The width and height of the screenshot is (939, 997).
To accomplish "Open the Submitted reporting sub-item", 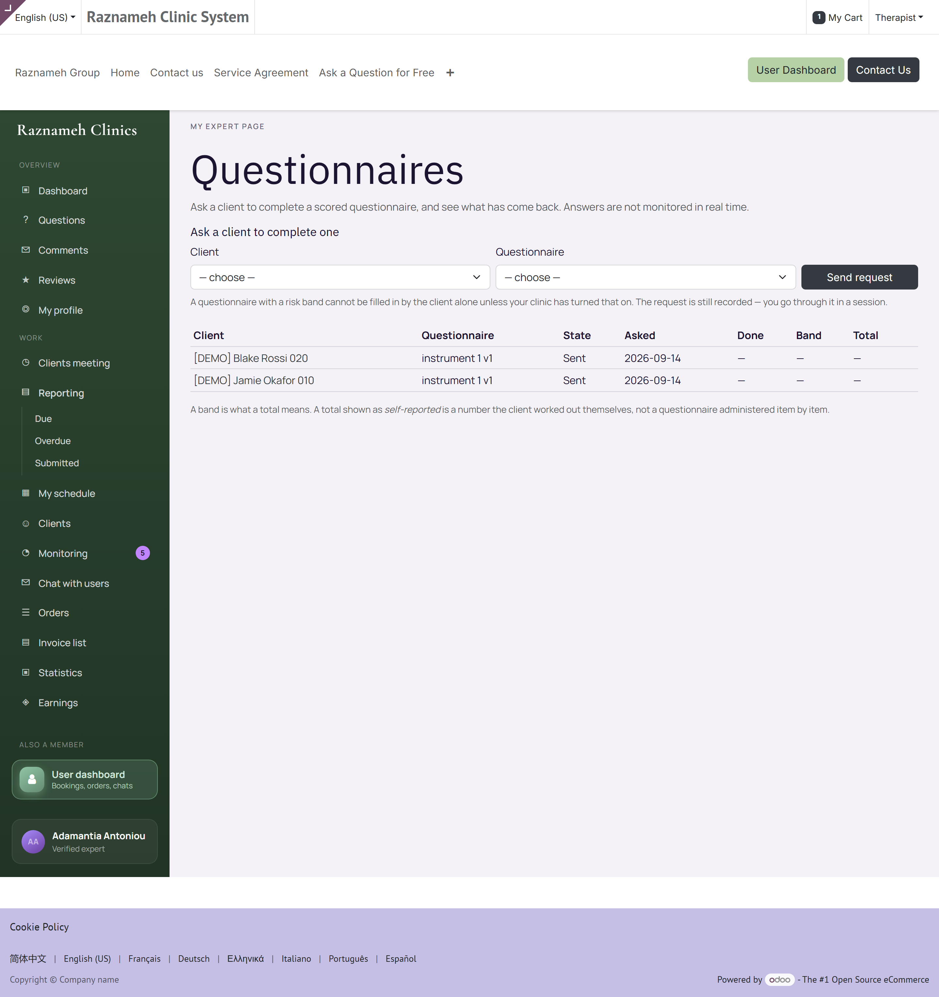I will click(57, 463).
